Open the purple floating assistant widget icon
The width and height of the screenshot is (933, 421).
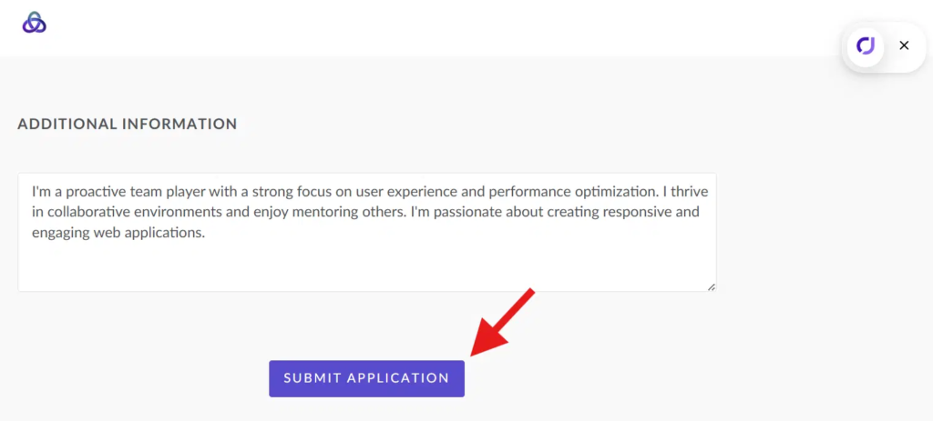[x=866, y=45]
